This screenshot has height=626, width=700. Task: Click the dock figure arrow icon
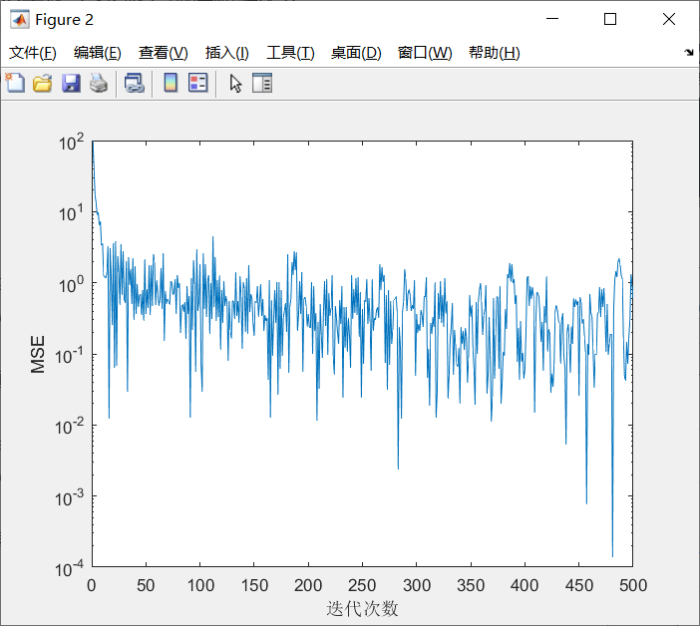pos(689,53)
